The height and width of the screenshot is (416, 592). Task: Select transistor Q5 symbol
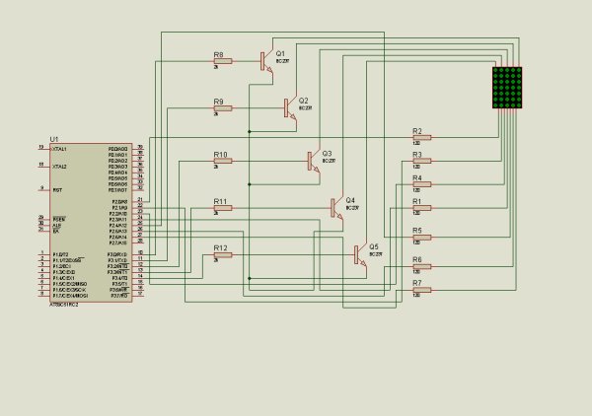tap(360, 255)
